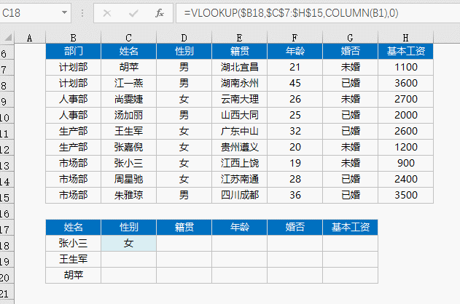
Task: Click the Select All corner above row headers
Action: (x=7, y=38)
